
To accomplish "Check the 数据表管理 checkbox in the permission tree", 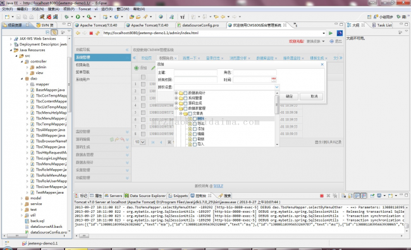I will click(x=185, y=109).
